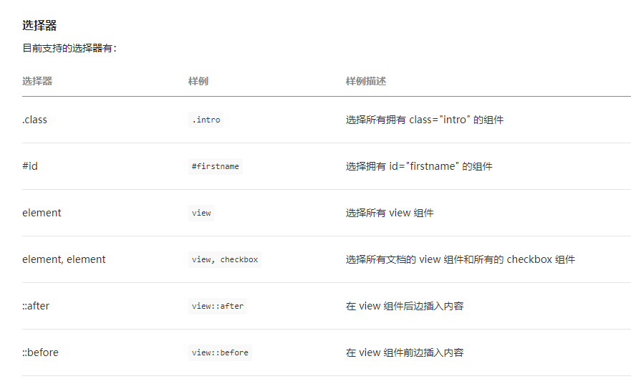Click the view::before code sample
The height and width of the screenshot is (384, 631).
(x=220, y=352)
